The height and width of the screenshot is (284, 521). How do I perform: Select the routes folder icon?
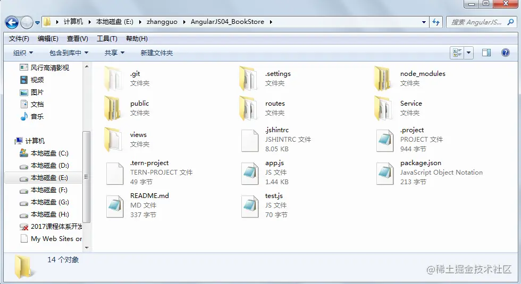(x=248, y=108)
